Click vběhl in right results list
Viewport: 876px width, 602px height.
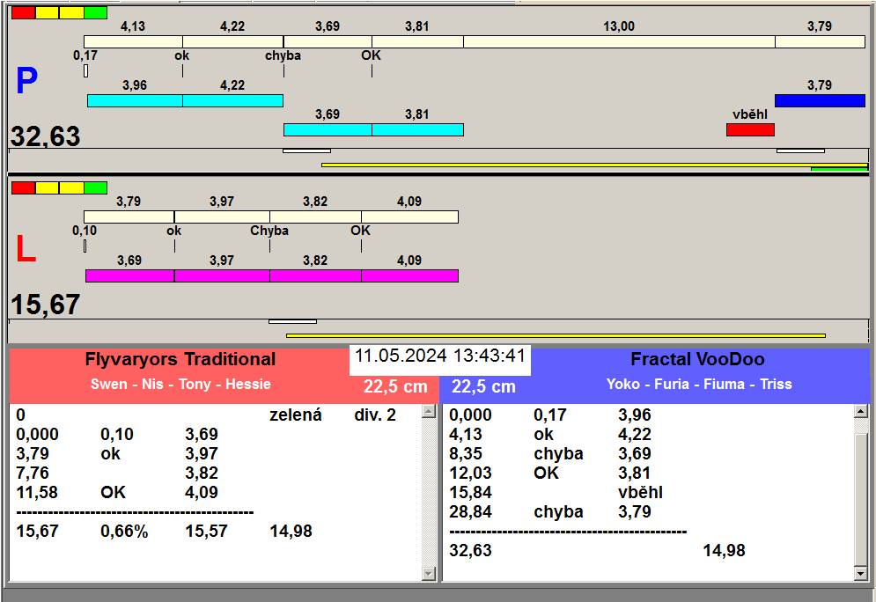tap(640, 493)
